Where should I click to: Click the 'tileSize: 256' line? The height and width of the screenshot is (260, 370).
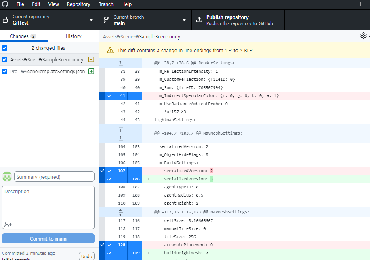tap(180, 237)
